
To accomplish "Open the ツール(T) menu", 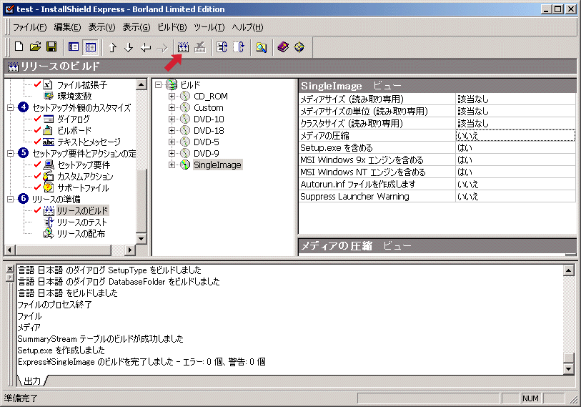I will click(x=209, y=27).
